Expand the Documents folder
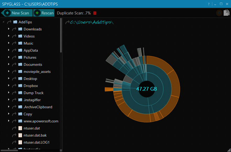Screen dimensions: 231x152 [9, 64]
